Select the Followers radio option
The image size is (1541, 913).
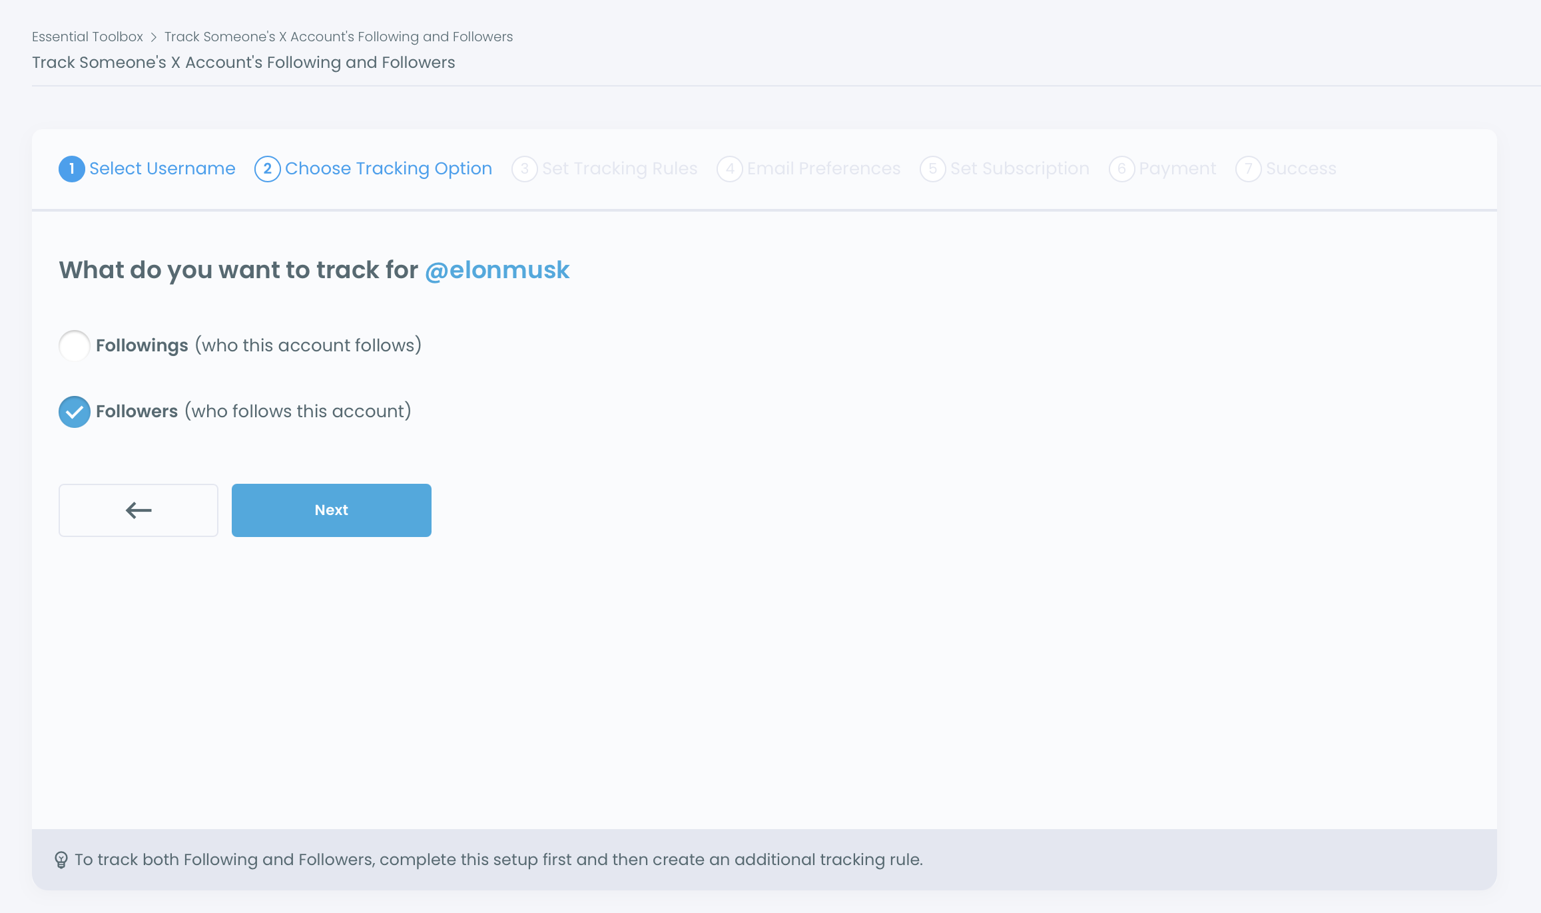74,411
